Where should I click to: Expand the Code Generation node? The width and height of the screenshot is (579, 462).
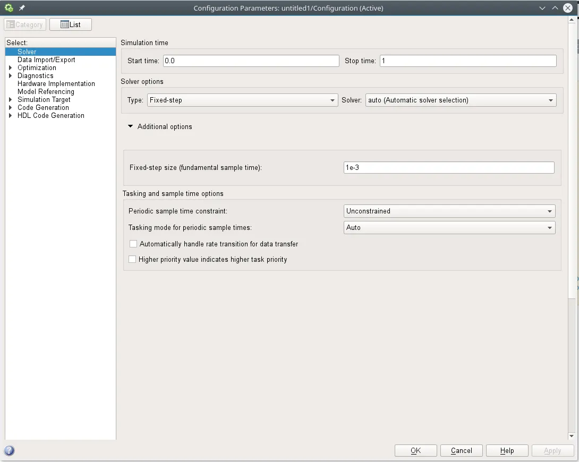[x=10, y=108]
